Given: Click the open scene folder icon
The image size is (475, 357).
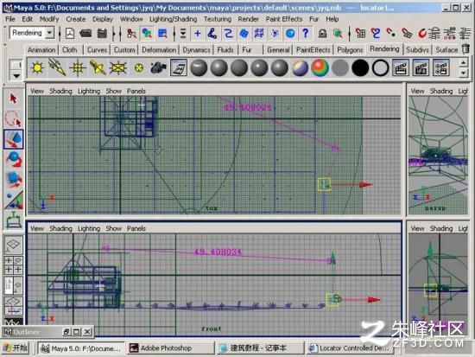Looking at the screenshot, I should [x=85, y=33].
